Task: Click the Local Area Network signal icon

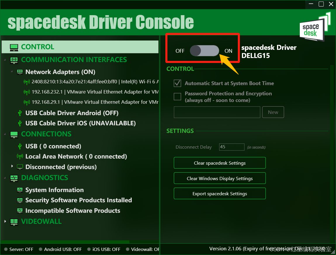Action: coord(20,156)
